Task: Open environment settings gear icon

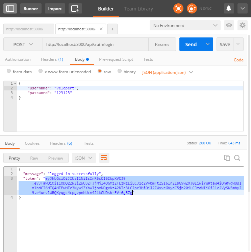Action: coord(242,25)
